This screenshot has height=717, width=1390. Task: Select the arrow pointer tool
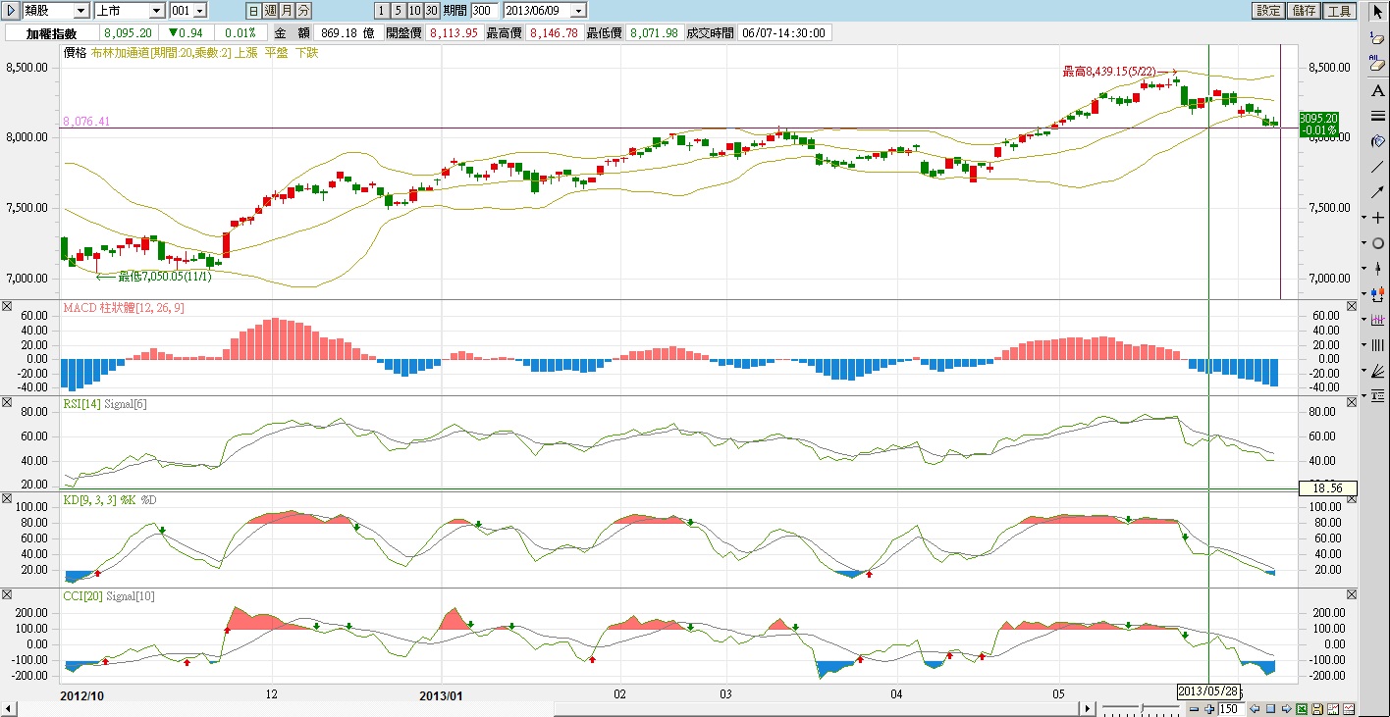click(x=1377, y=12)
